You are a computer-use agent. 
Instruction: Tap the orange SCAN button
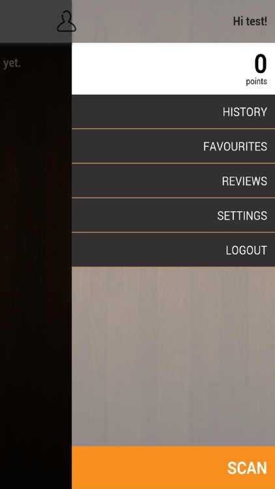click(x=173, y=467)
